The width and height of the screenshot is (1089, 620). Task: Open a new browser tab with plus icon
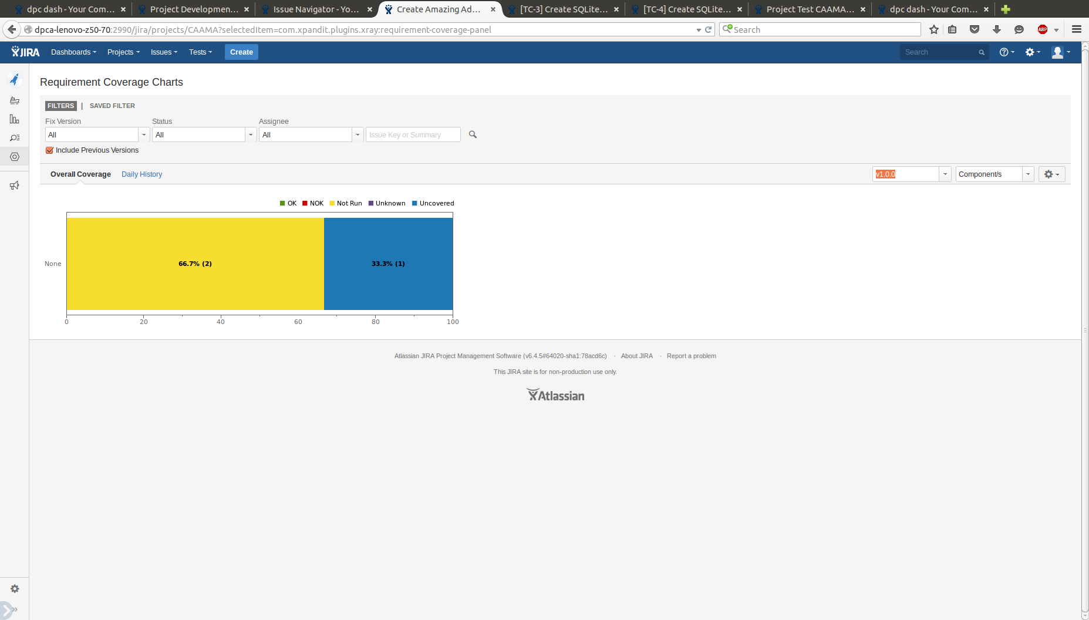tap(1006, 9)
